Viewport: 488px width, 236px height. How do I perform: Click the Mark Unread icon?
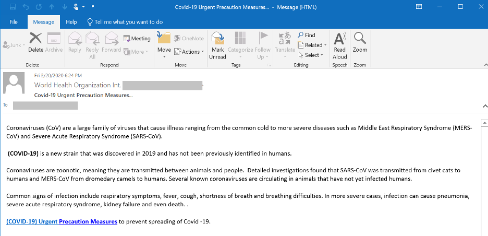(217, 44)
